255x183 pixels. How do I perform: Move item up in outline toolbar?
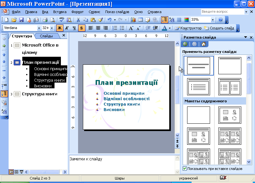(x=4, y=55)
